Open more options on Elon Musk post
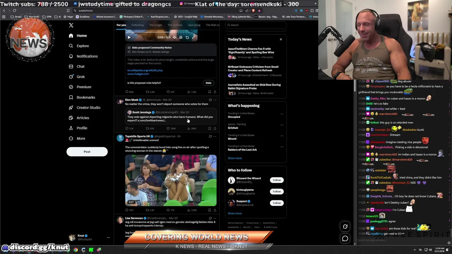 point(215,100)
